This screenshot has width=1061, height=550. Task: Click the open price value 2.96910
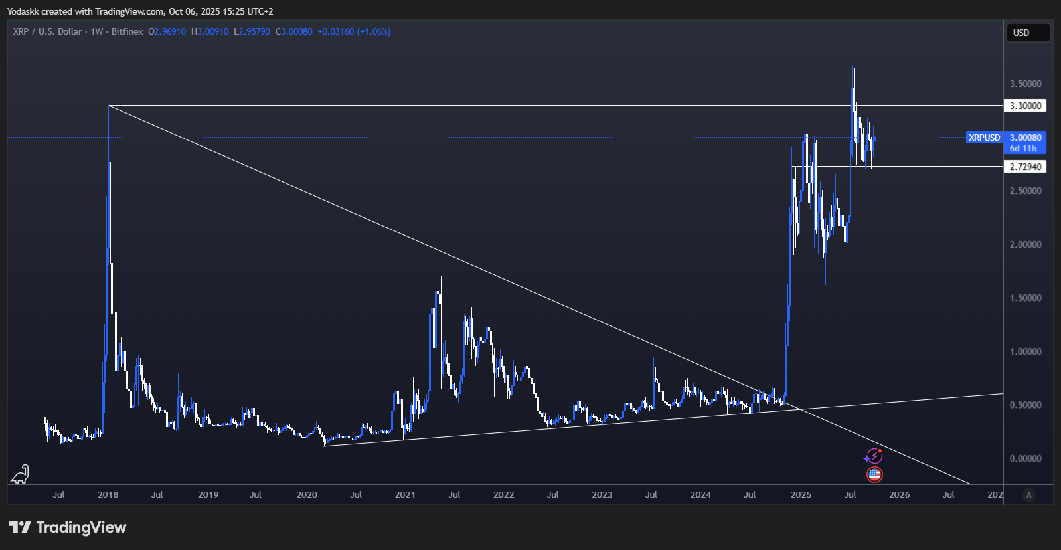(170, 31)
